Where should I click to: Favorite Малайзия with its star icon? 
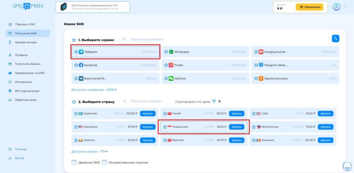tap(76, 127)
